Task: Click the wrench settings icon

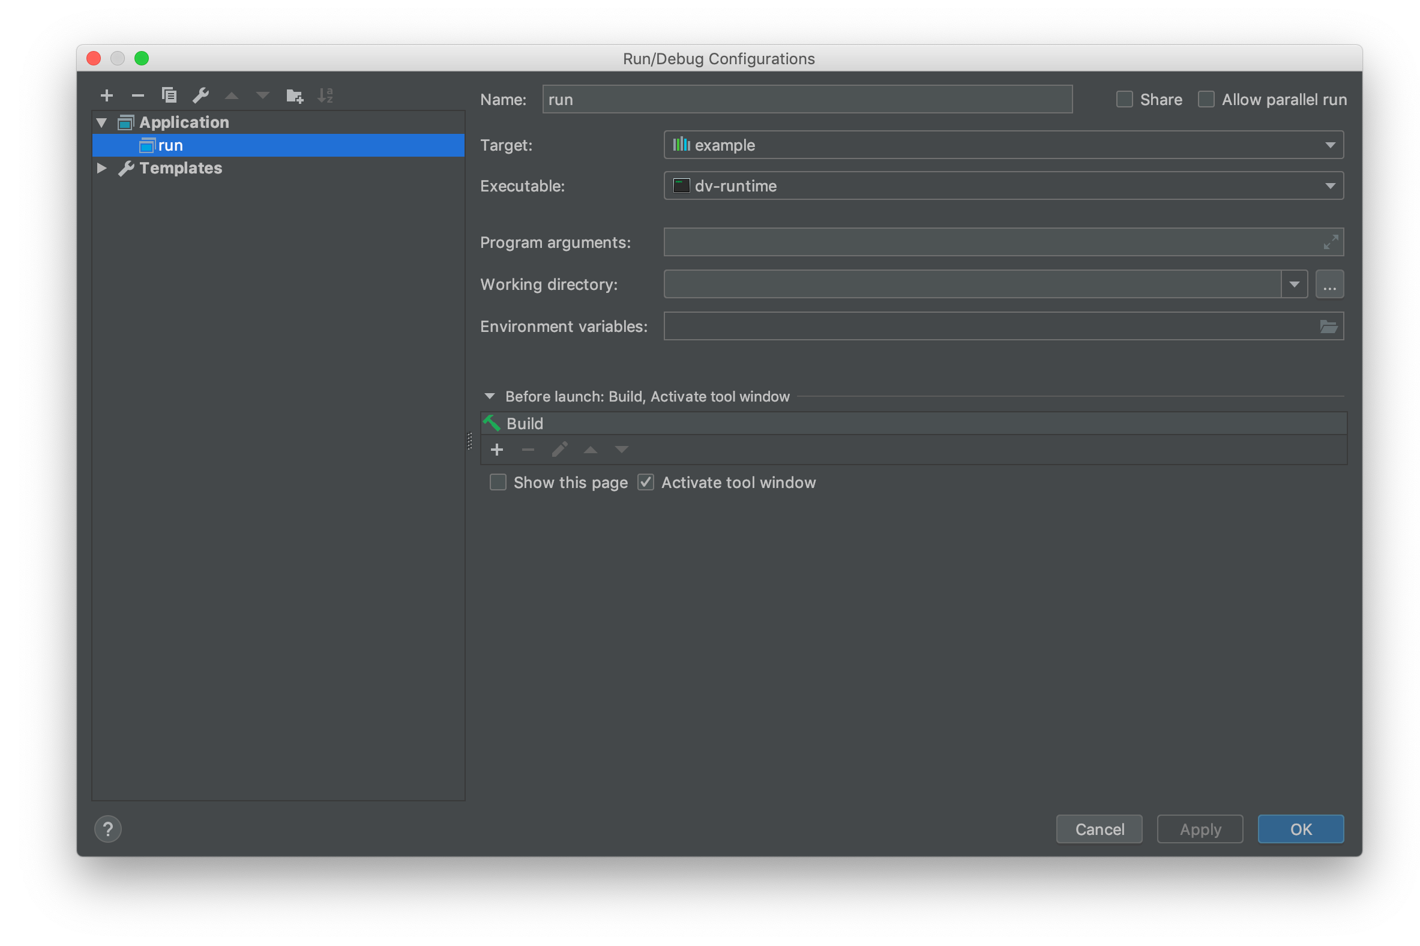Action: 199,96
